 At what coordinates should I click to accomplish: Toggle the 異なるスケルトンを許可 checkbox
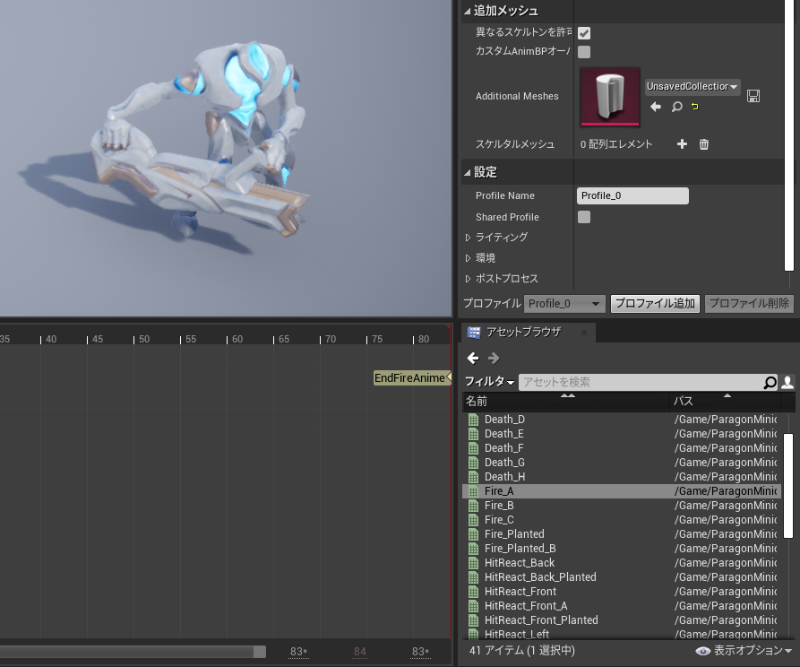click(x=584, y=33)
